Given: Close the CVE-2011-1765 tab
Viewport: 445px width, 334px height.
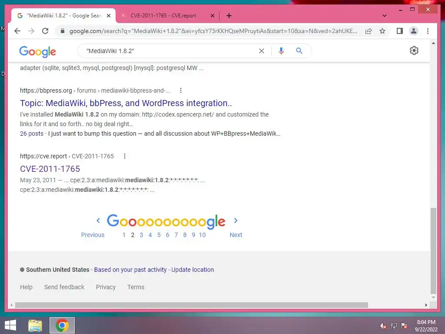Looking at the screenshot, I should pos(212,16).
